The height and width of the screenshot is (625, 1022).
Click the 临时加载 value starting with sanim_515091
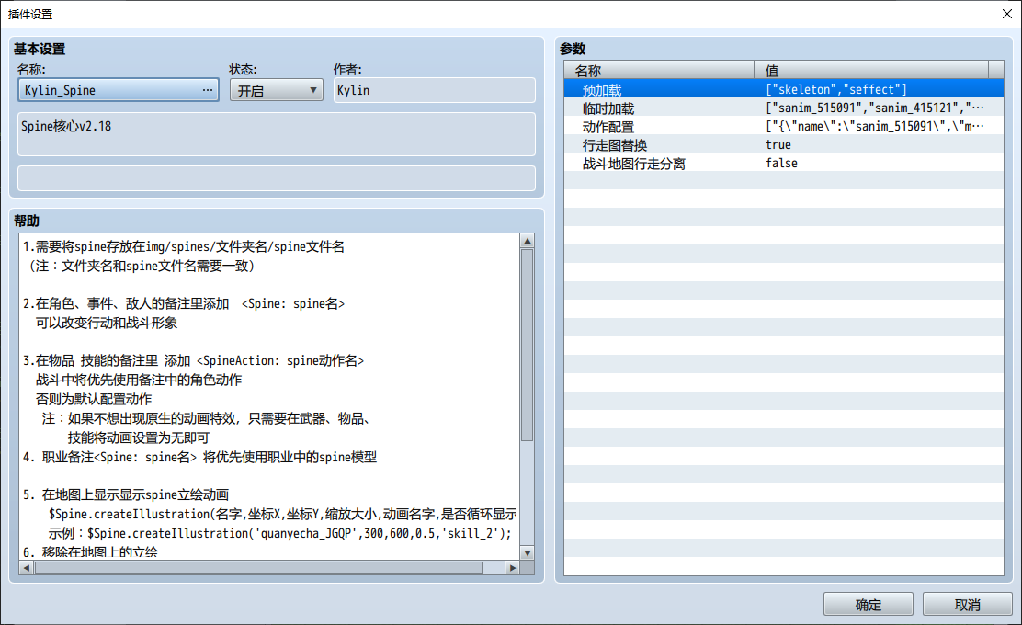pyautogui.click(x=875, y=108)
